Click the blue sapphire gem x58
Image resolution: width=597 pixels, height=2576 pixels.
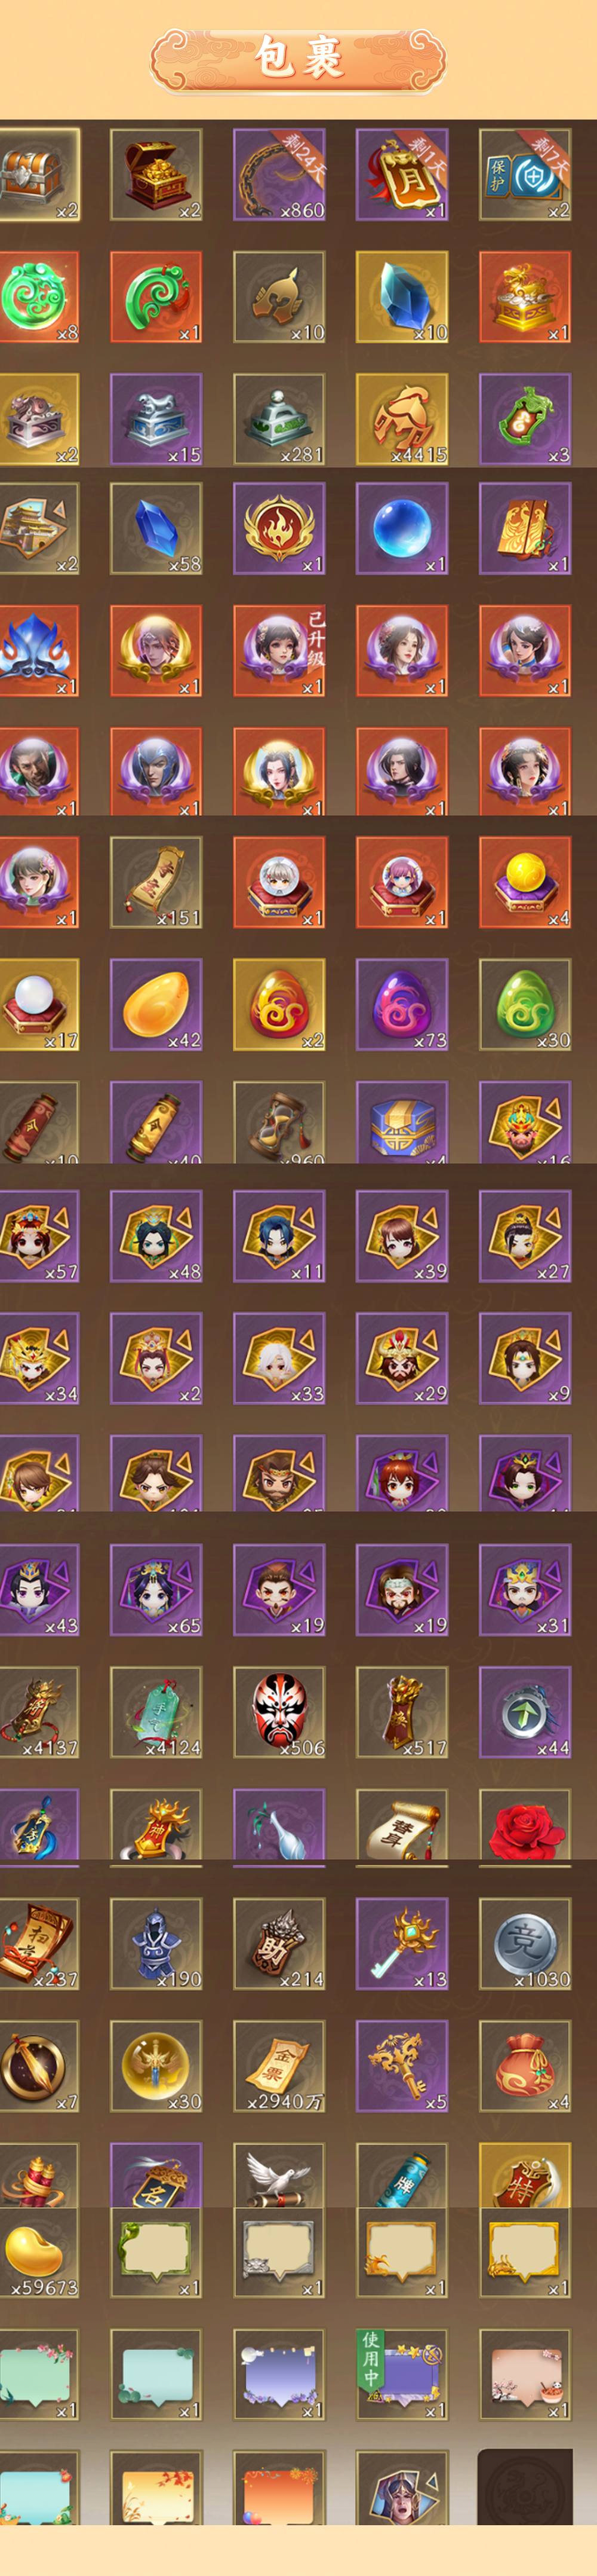[x=156, y=529]
